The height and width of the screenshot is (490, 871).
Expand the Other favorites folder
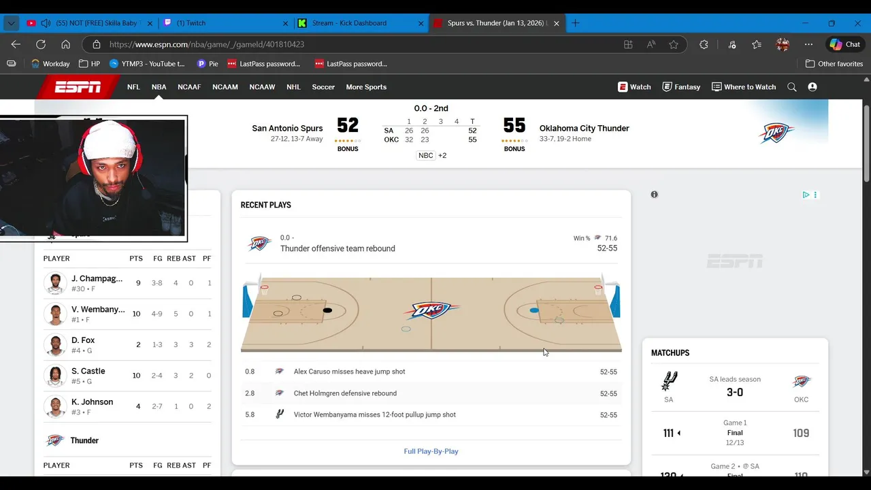[x=834, y=64]
